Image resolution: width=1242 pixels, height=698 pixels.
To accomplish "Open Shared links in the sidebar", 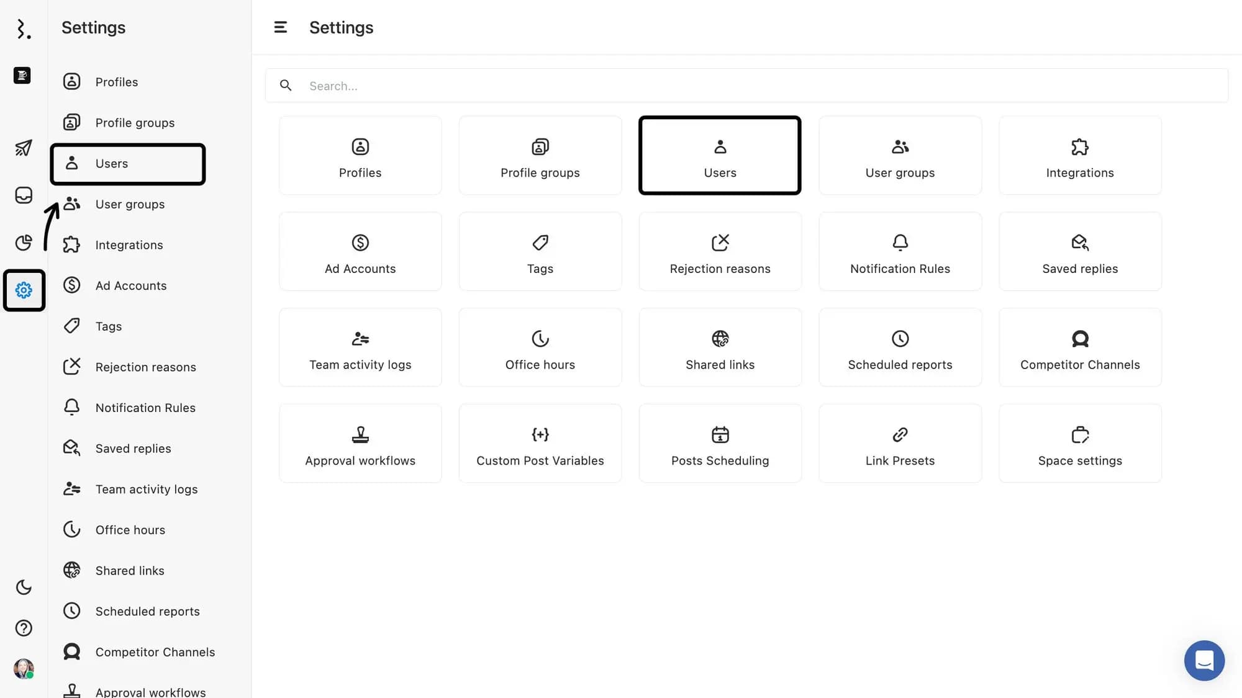I will (150, 571).
